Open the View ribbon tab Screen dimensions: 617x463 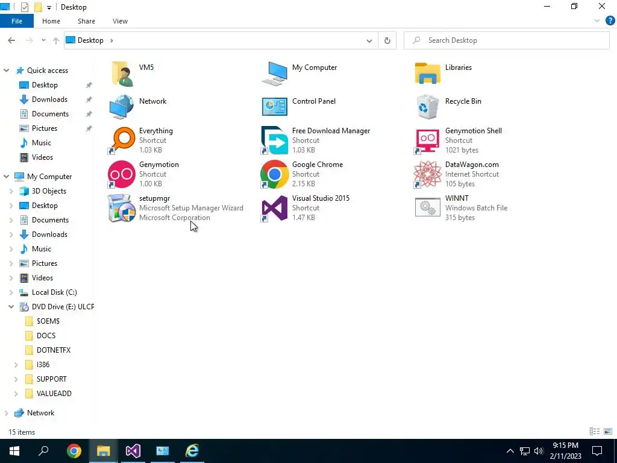[120, 21]
